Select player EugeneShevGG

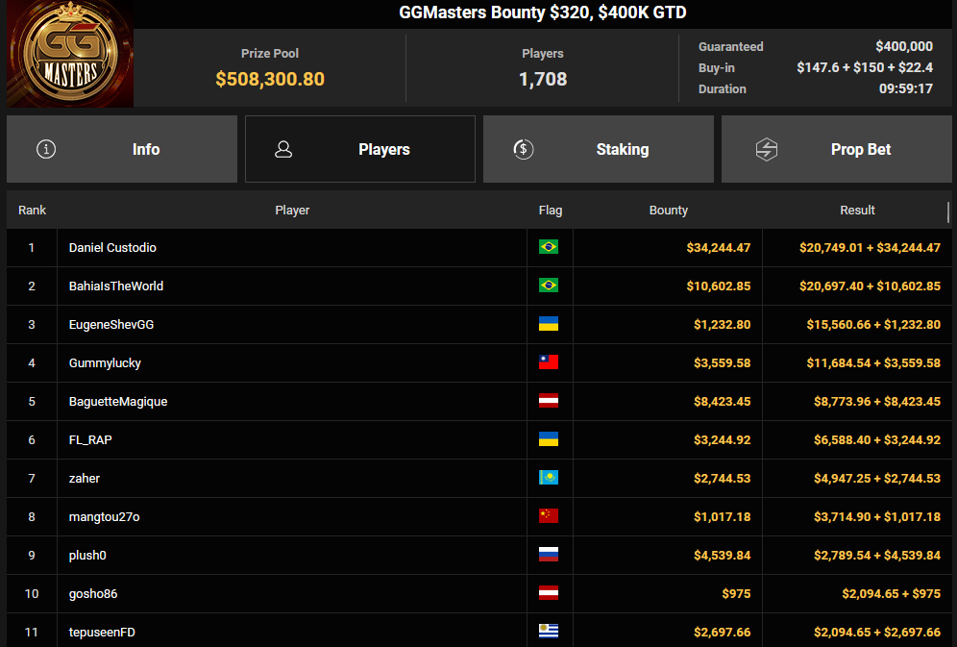click(x=111, y=325)
